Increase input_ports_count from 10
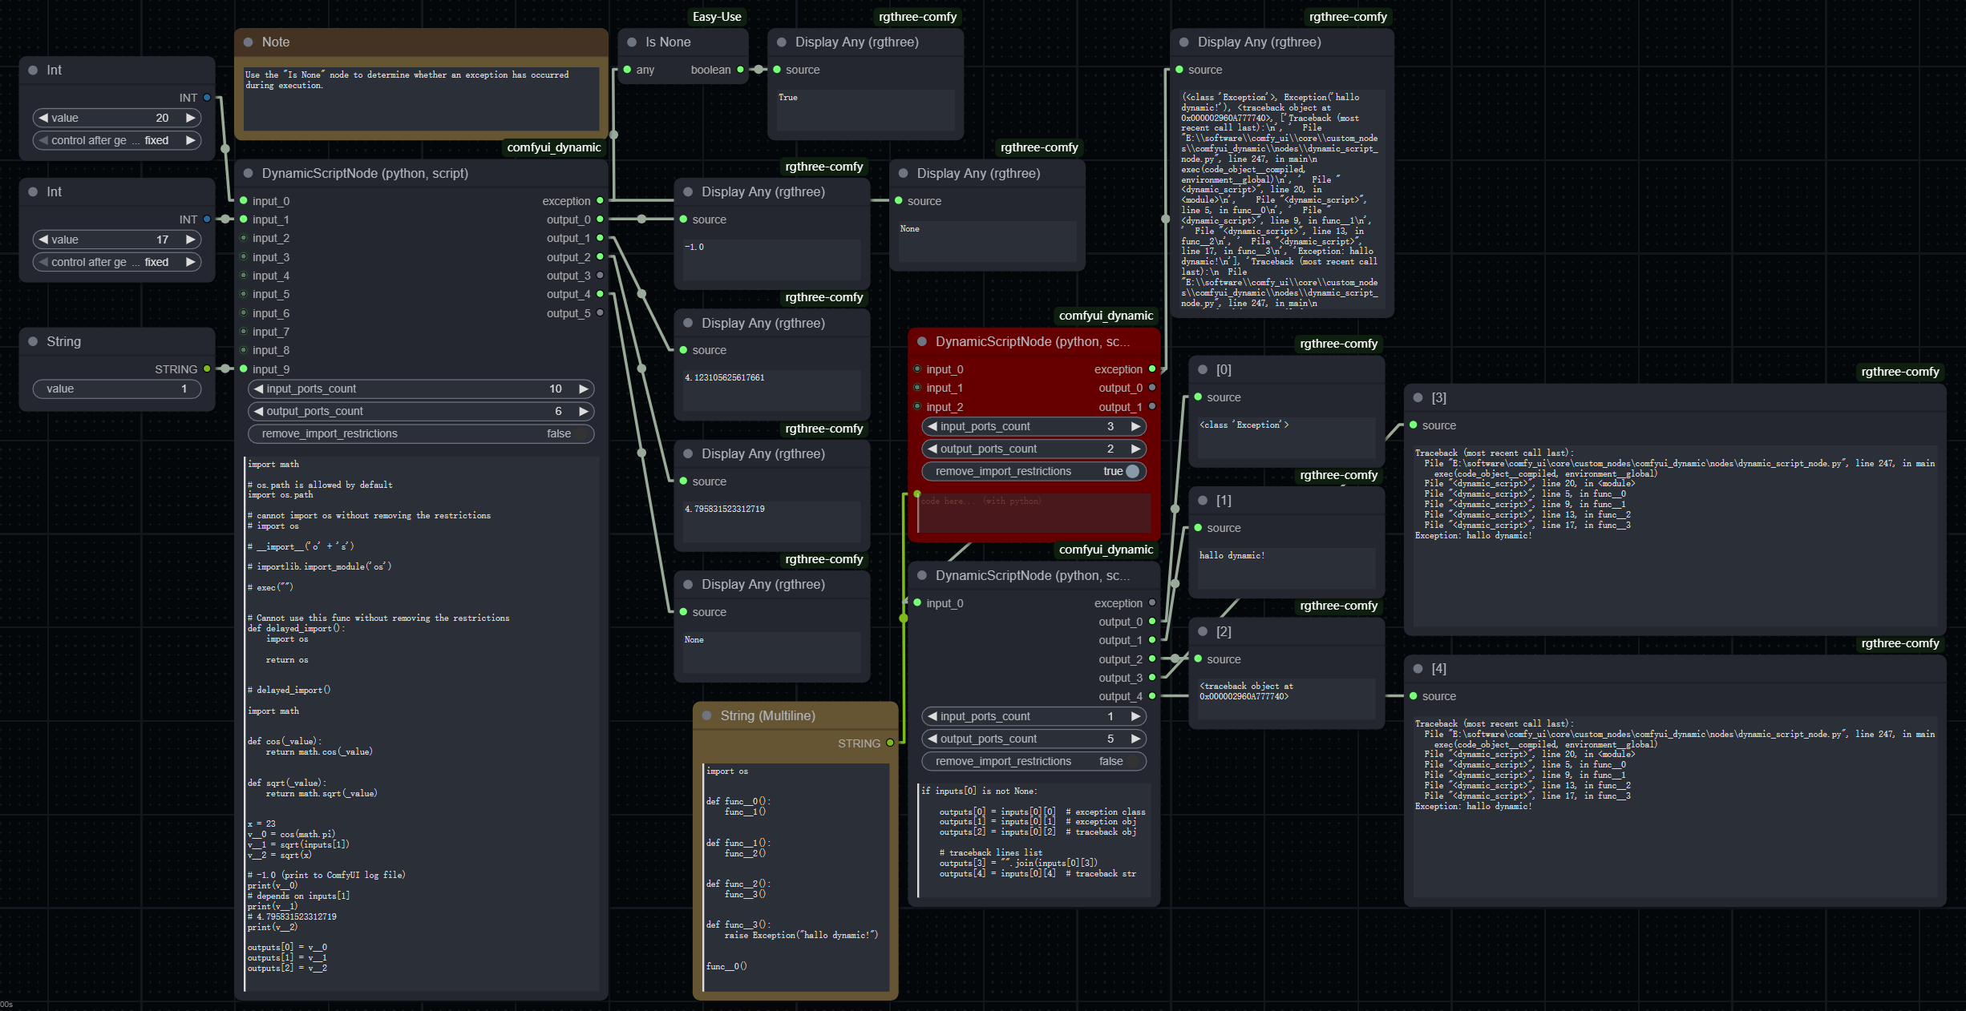 (x=584, y=389)
